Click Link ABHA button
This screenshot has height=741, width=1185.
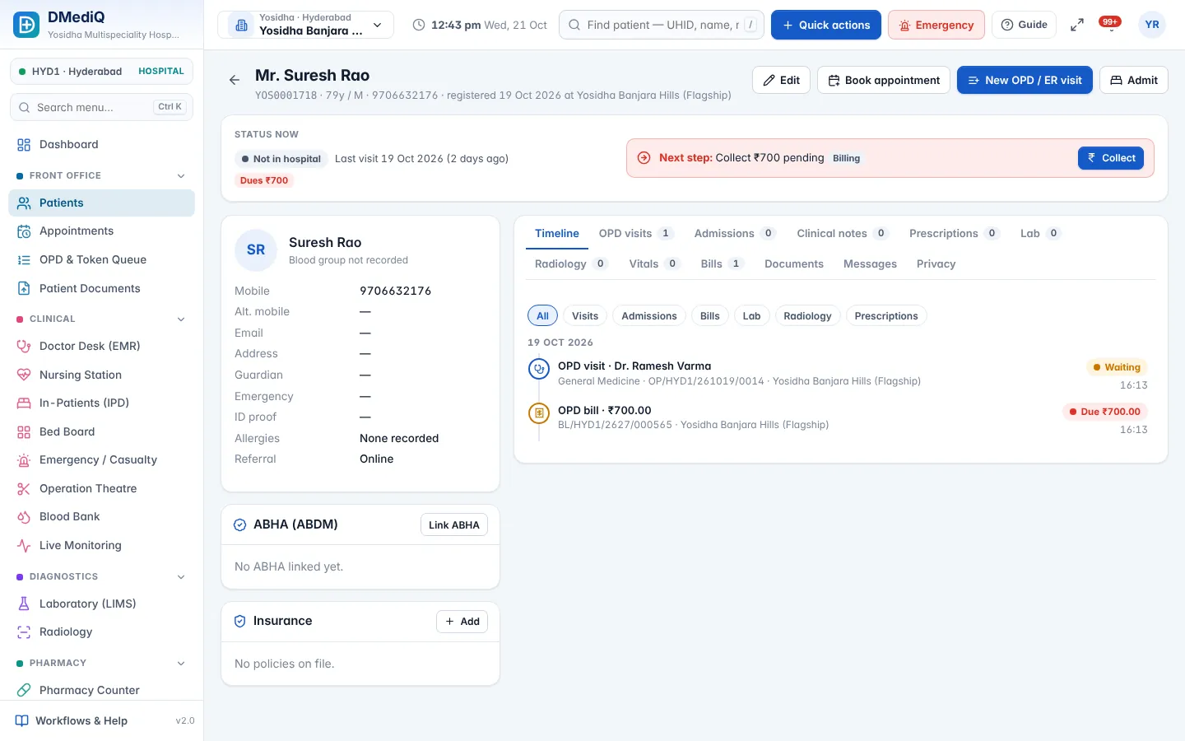click(x=454, y=525)
